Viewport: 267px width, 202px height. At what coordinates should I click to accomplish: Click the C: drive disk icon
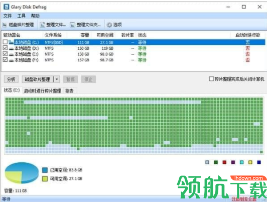coord(11,42)
